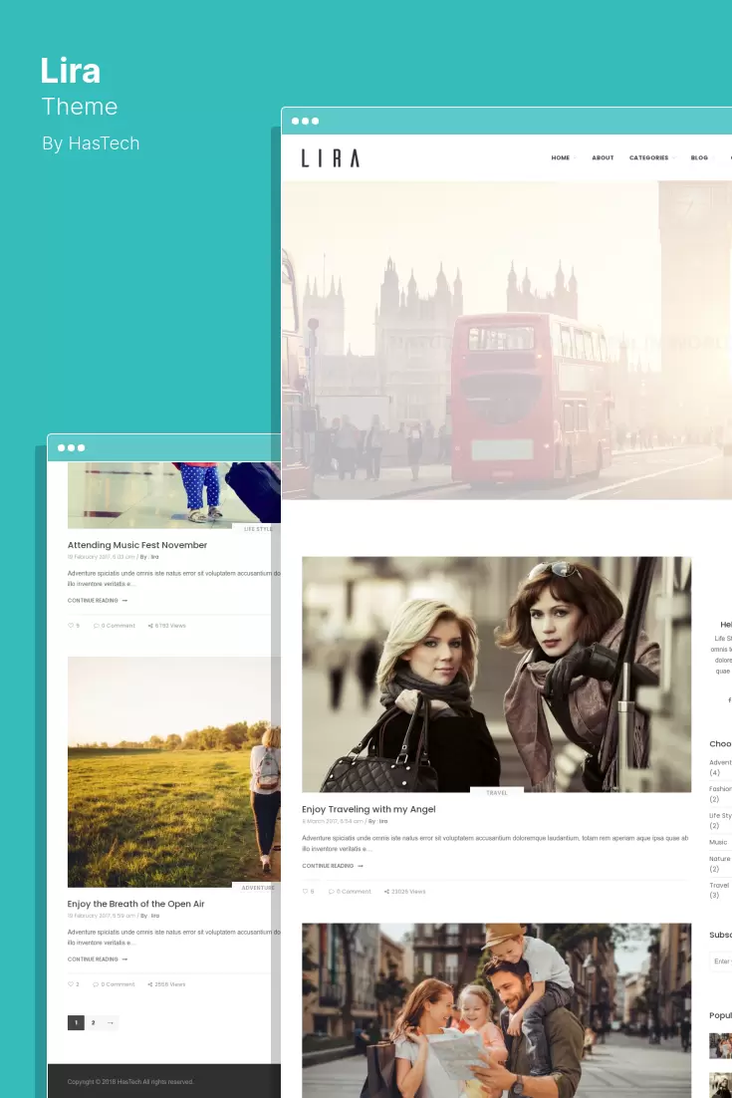Click the share icon beside 6792 Views

(150, 626)
